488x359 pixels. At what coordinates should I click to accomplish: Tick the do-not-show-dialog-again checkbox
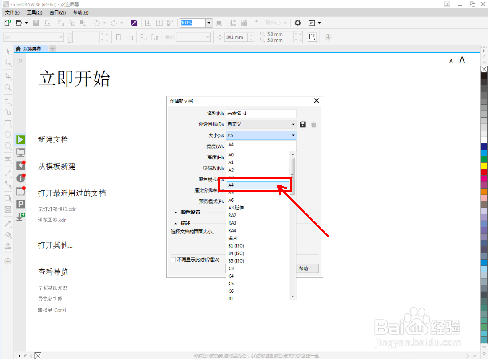174,260
